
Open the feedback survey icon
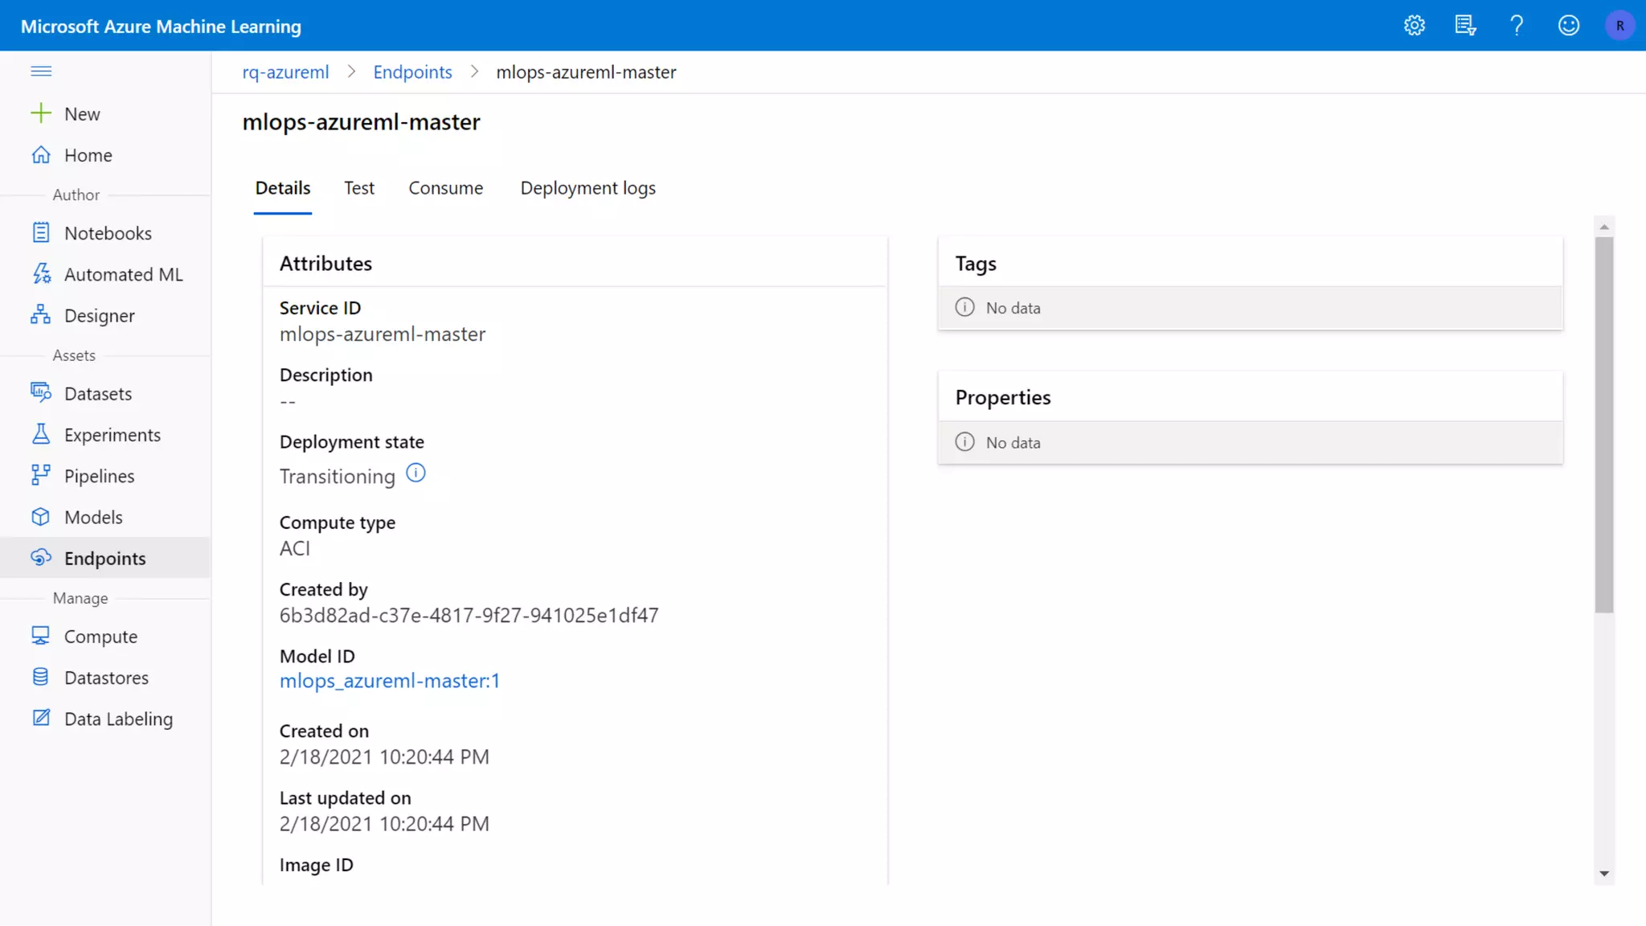point(1465,26)
